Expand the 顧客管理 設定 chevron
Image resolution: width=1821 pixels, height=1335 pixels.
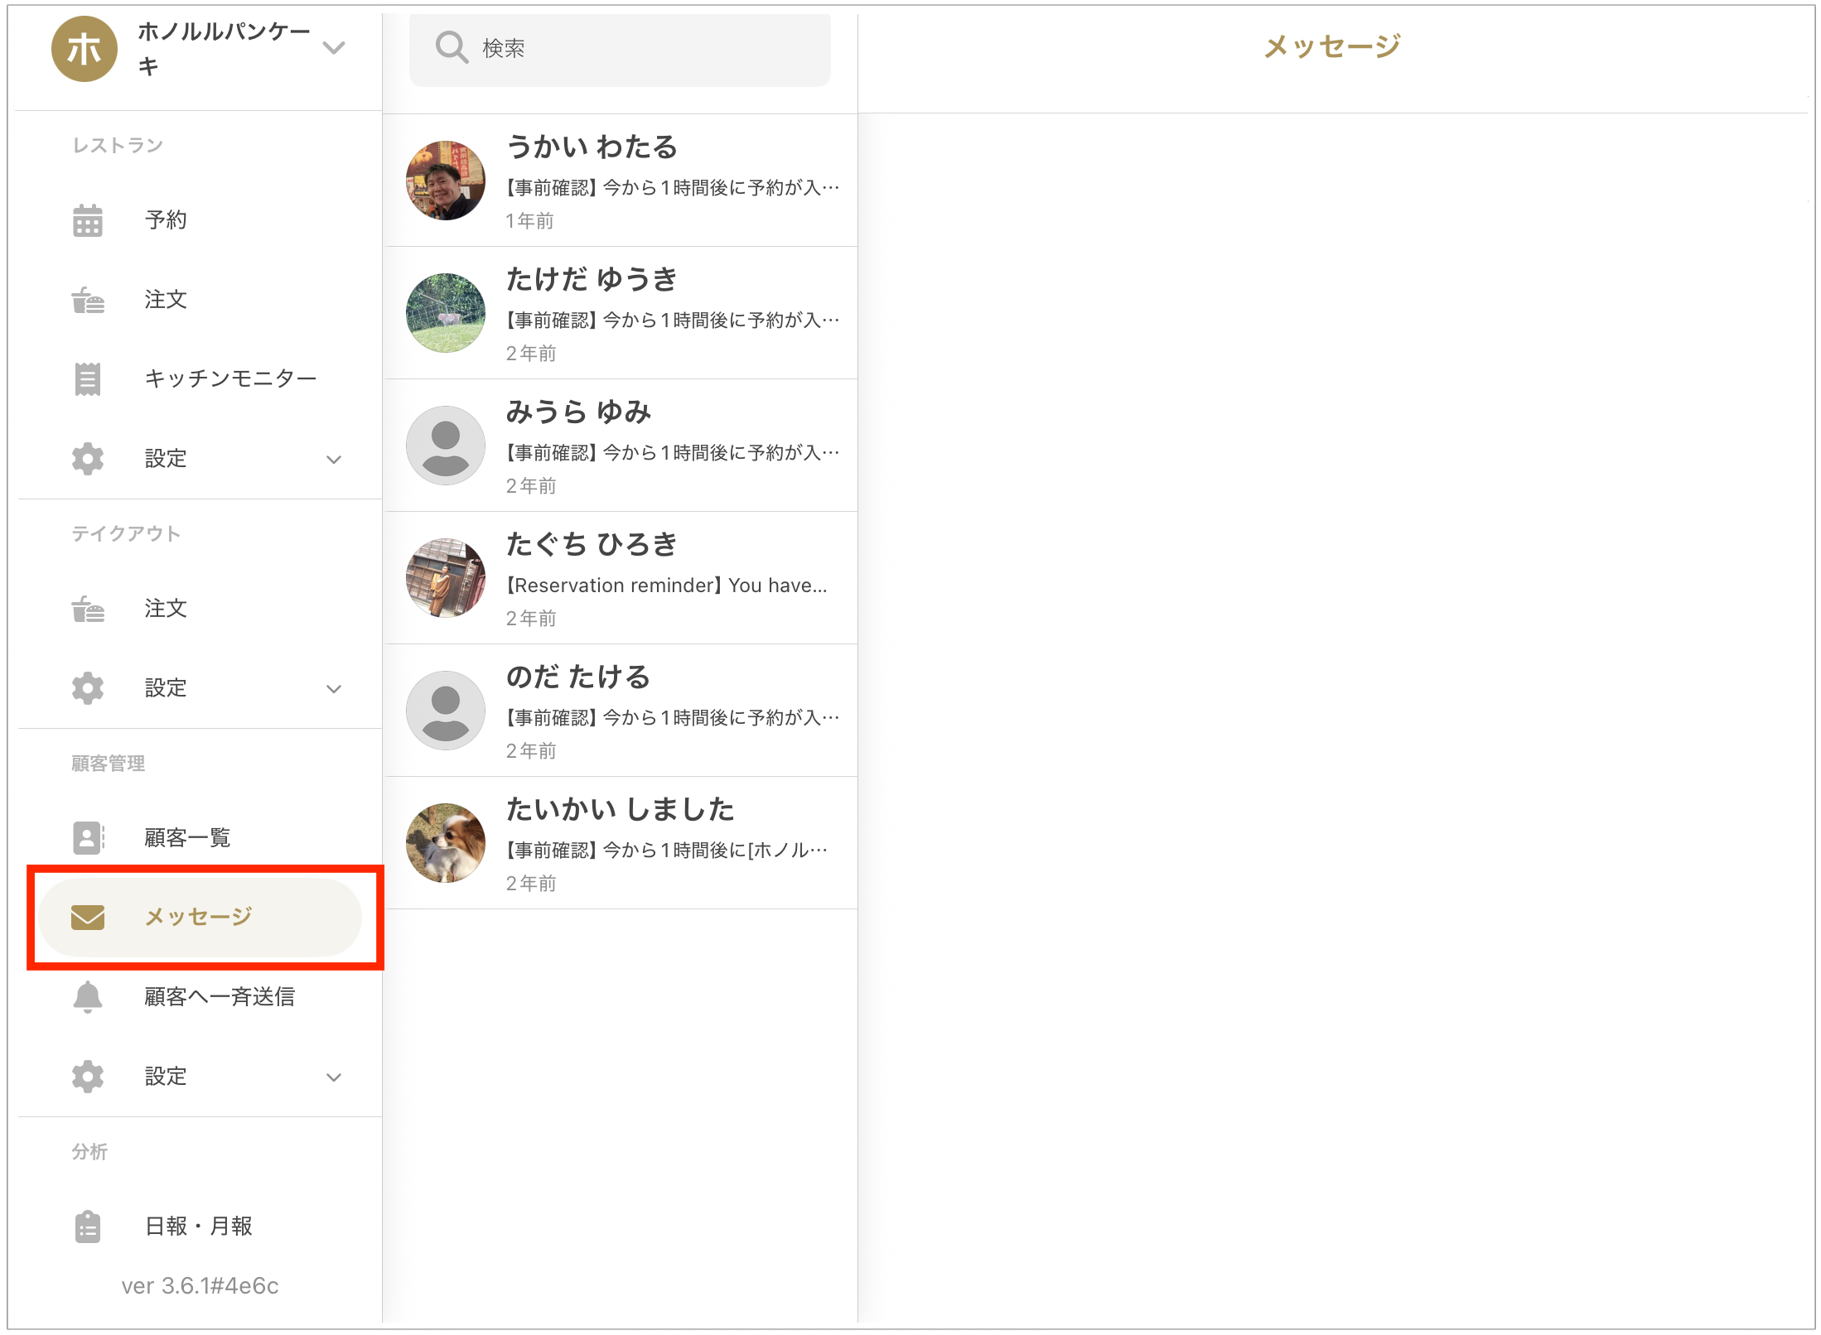pos(334,1077)
